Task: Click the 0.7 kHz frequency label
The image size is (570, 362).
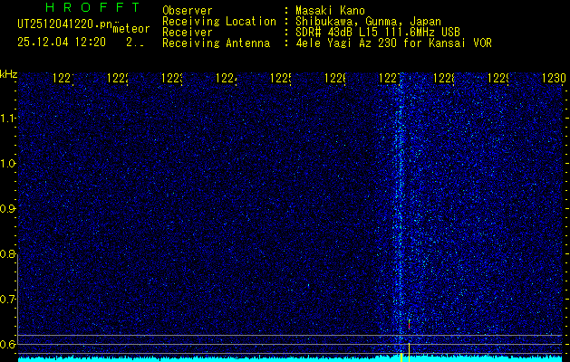Action: [9, 299]
